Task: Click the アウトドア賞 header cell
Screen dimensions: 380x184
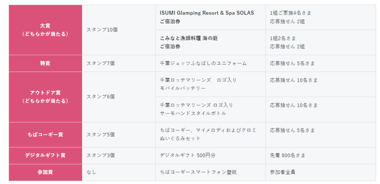Action: pos(46,97)
